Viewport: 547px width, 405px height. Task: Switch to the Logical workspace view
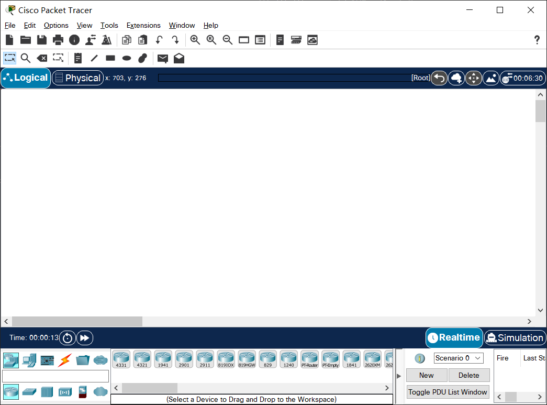click(26, 78)
